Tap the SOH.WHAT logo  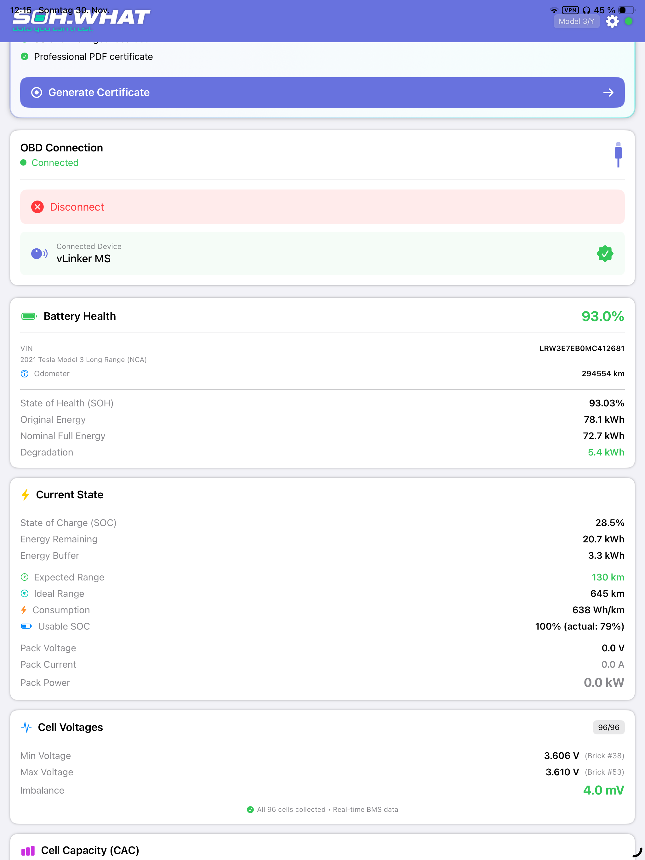(81, 20)
